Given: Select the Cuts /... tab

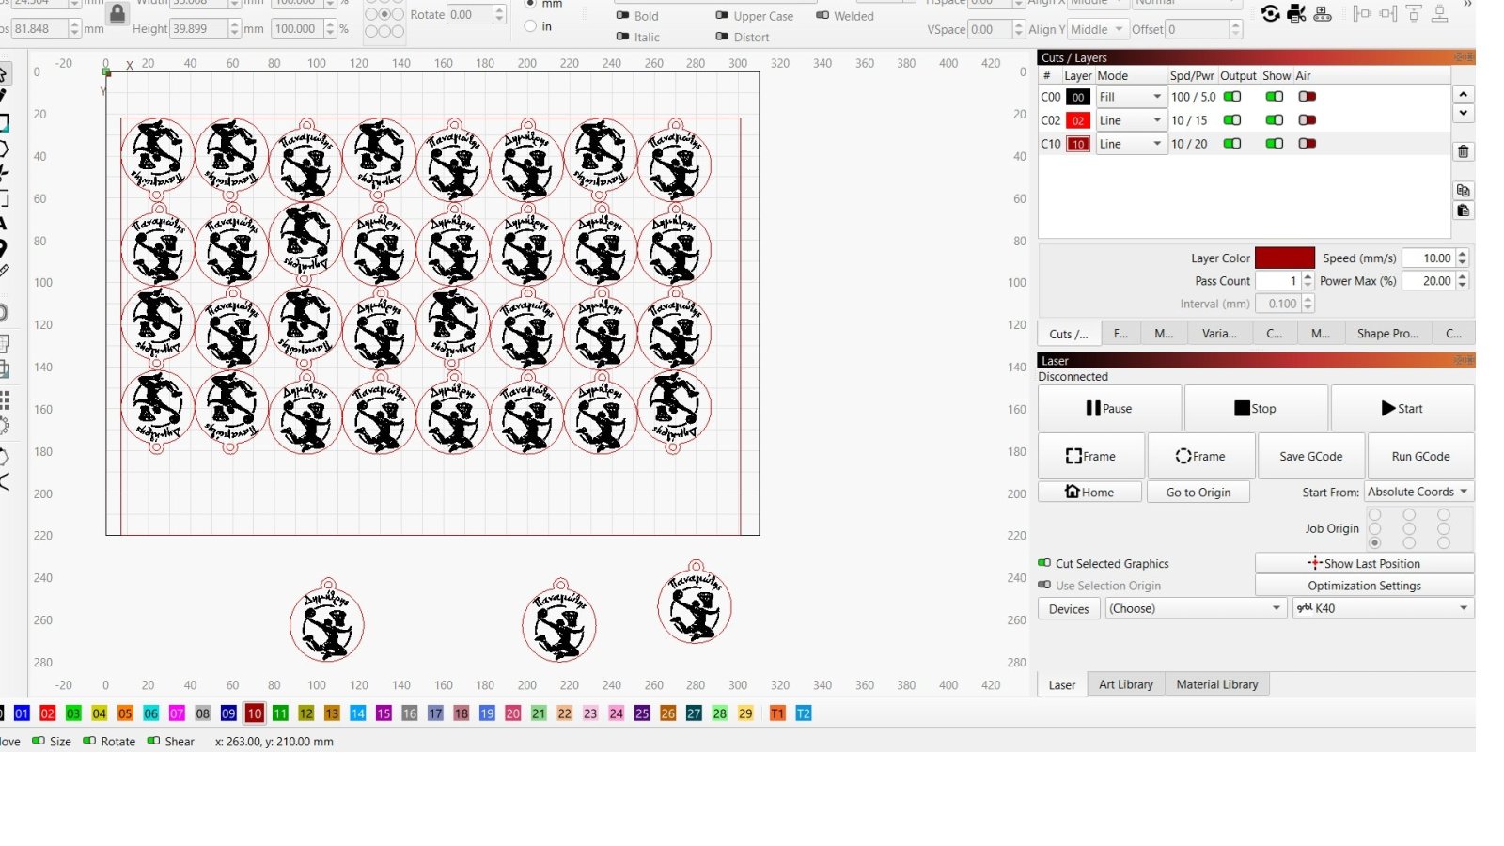Looking at the screenshot, I should (1069, 334).
